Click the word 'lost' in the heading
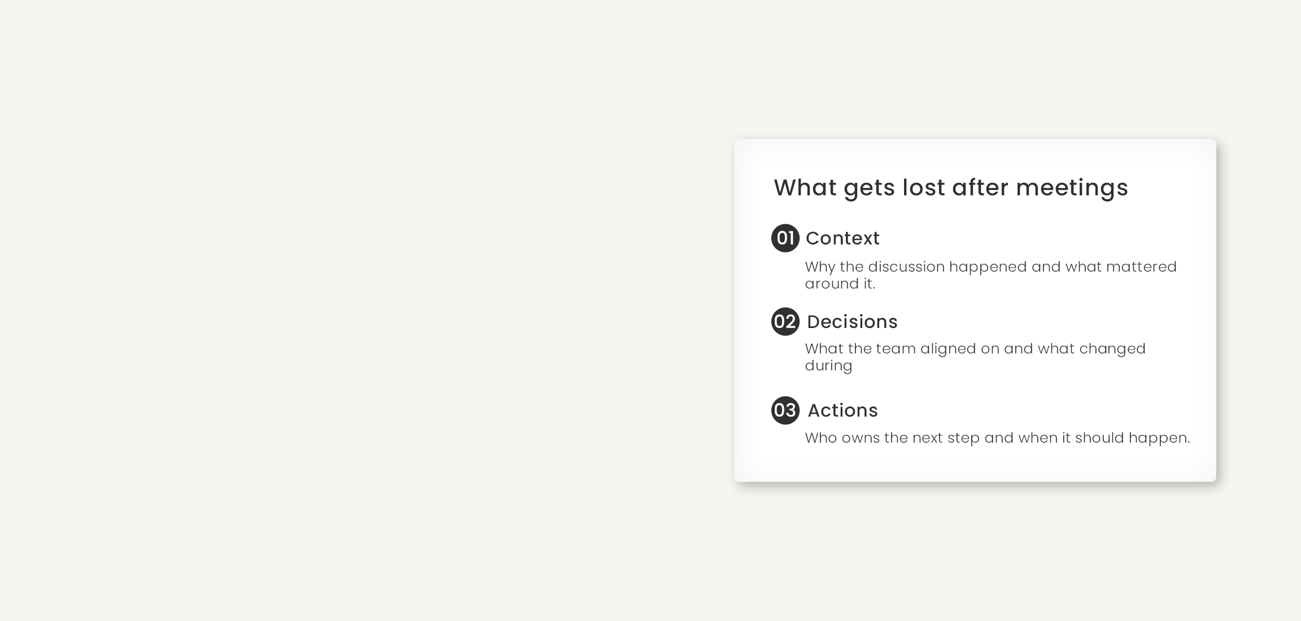Screen dimensions: 1301x621 click(923, 187)
